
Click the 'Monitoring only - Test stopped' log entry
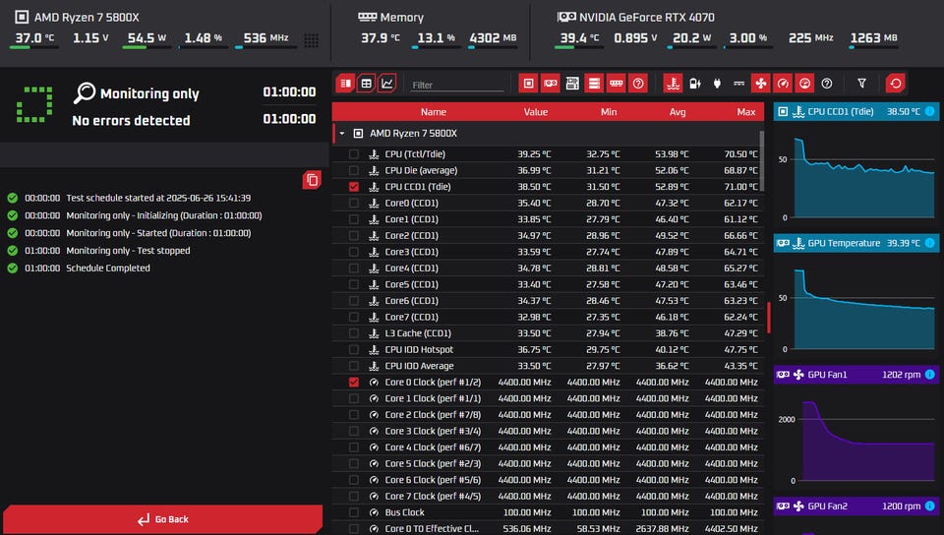click(x=128, y=251)
